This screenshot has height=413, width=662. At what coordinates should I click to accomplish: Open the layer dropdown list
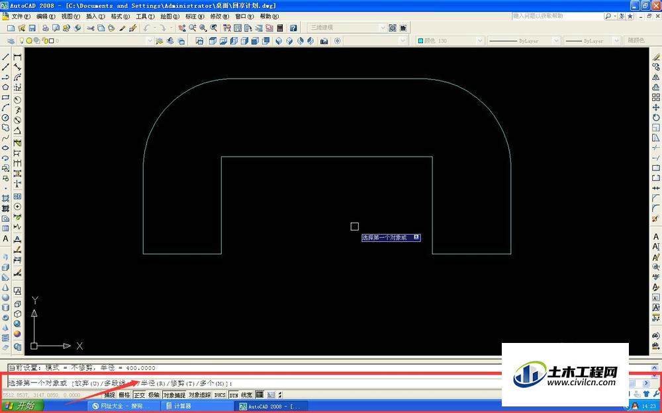coord(150,41)
